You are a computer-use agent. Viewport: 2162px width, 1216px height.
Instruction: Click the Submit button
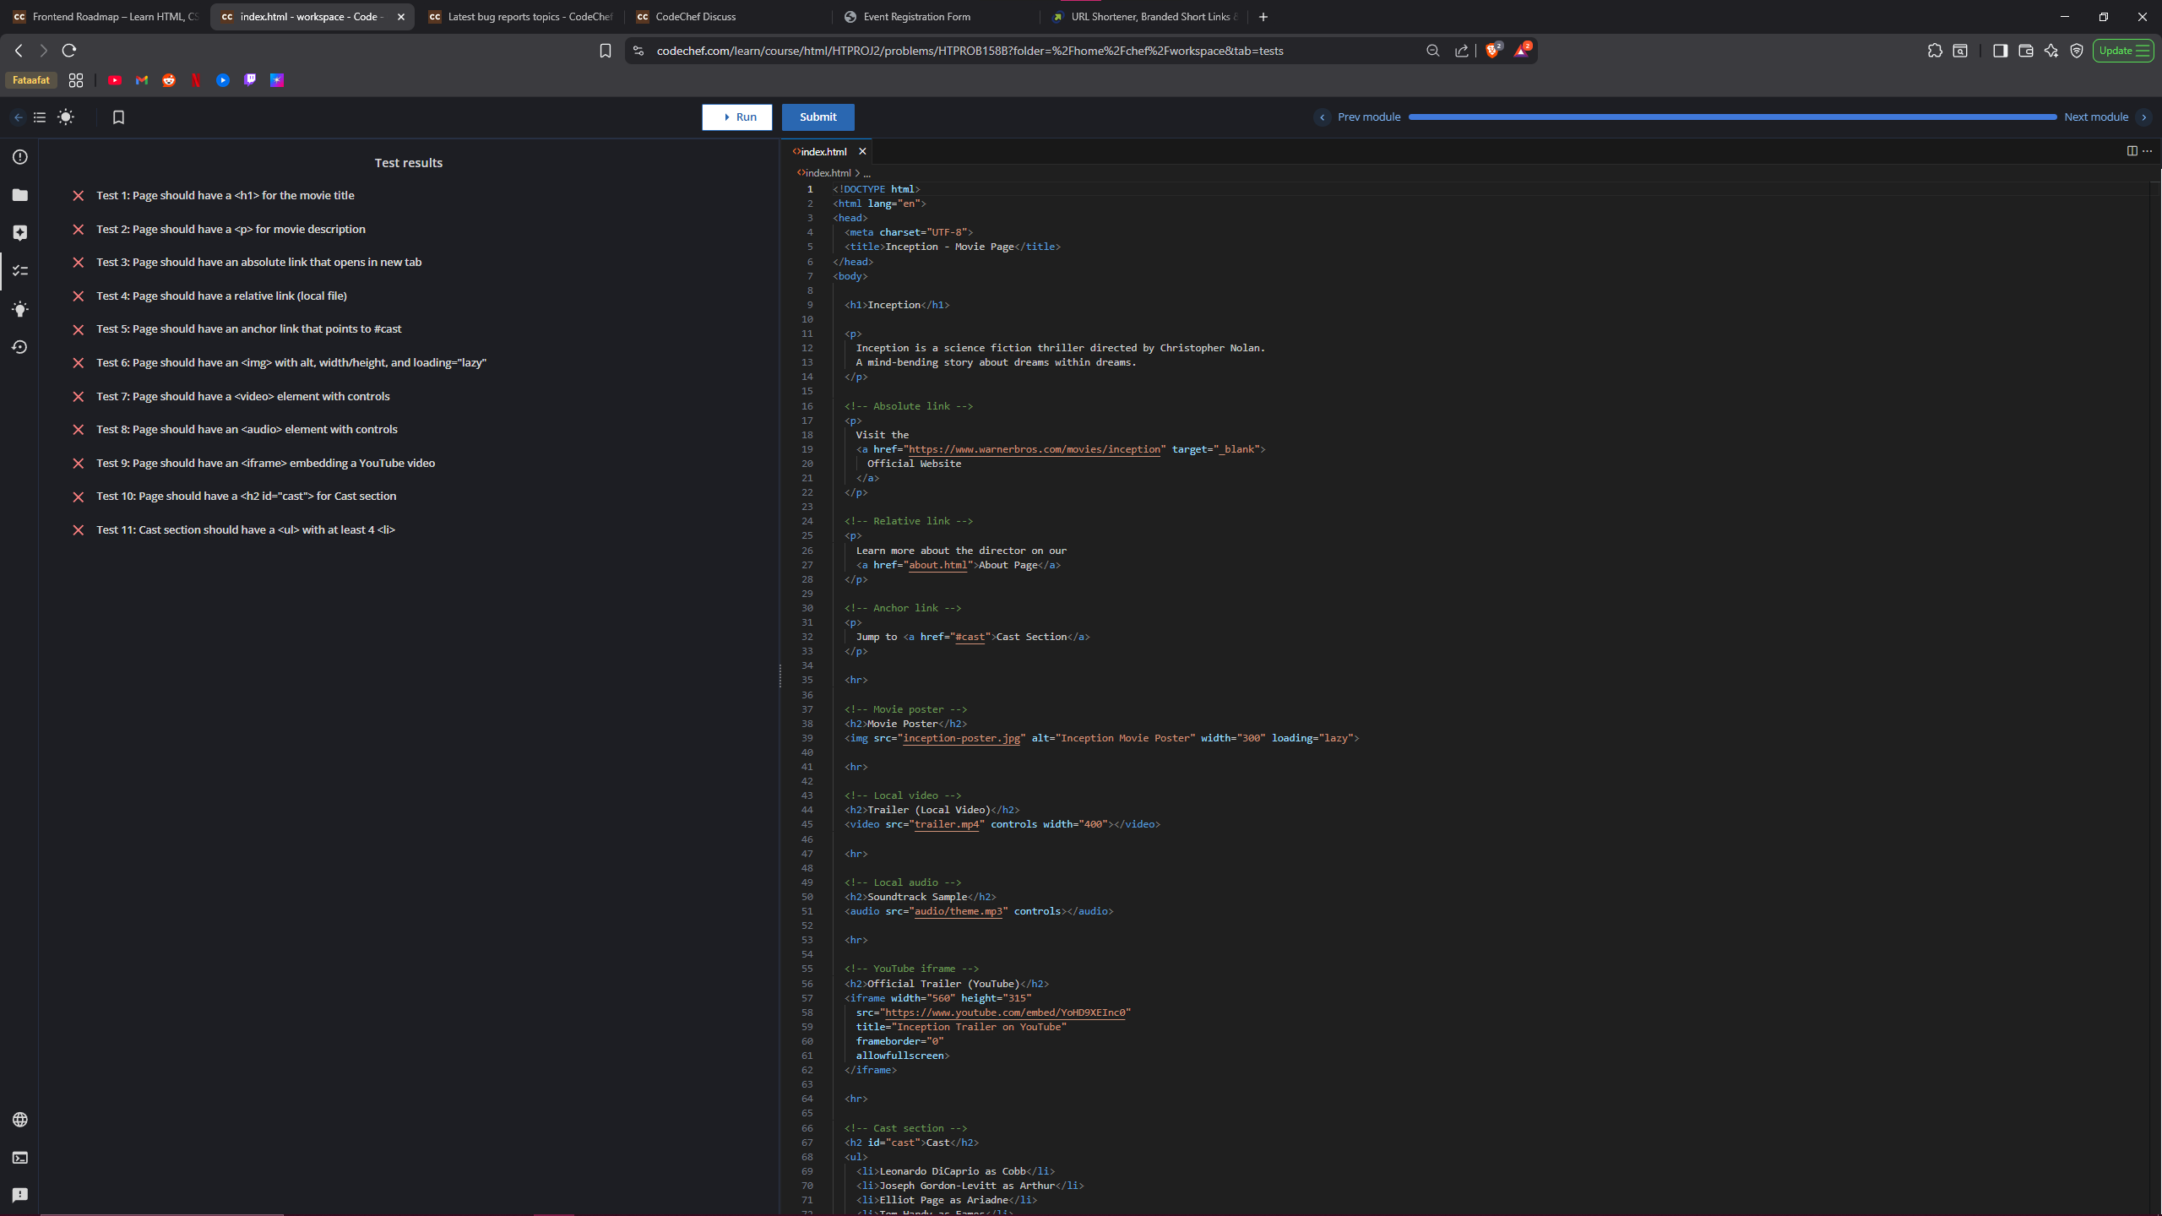(818, 117)
